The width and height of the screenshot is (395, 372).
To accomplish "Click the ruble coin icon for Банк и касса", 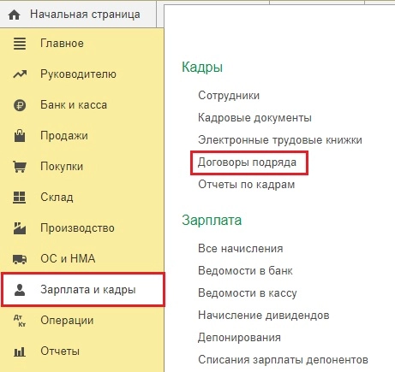I will [20, 105].
